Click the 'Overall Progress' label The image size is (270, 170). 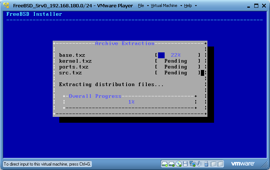95,96
